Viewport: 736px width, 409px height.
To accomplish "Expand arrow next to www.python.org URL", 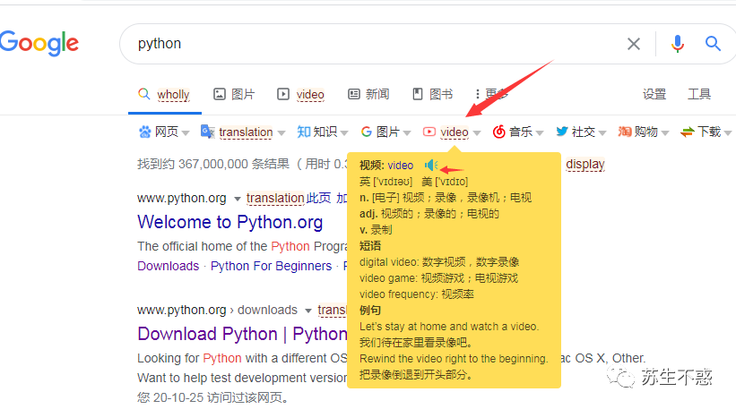I will (x=238, y=199).
